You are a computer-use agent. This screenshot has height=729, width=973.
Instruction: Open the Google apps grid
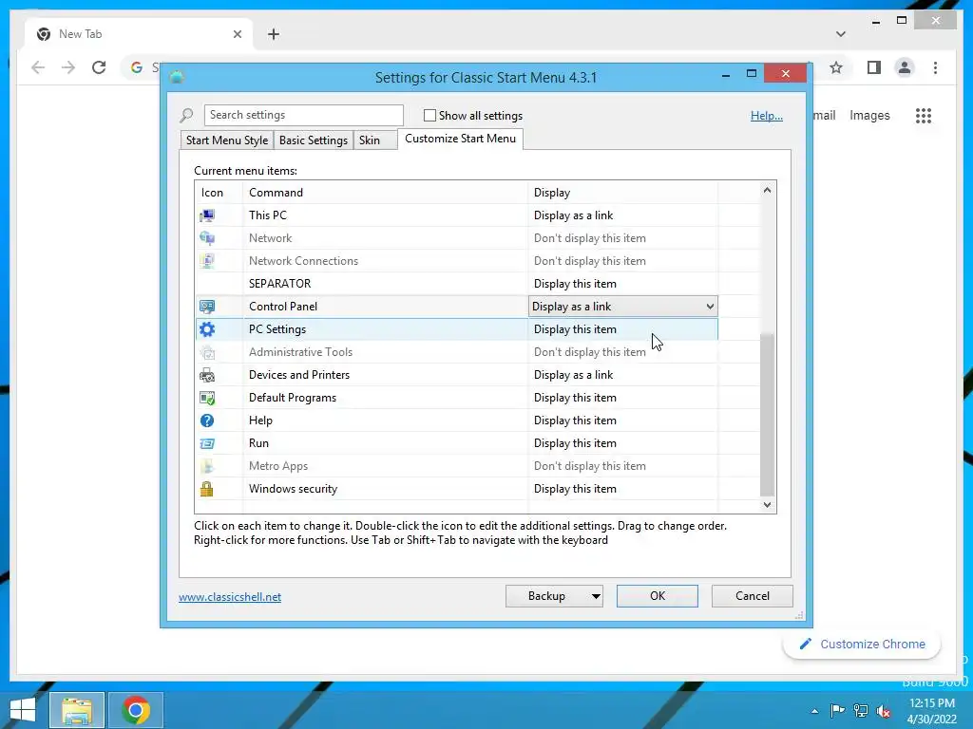point(924,115)
